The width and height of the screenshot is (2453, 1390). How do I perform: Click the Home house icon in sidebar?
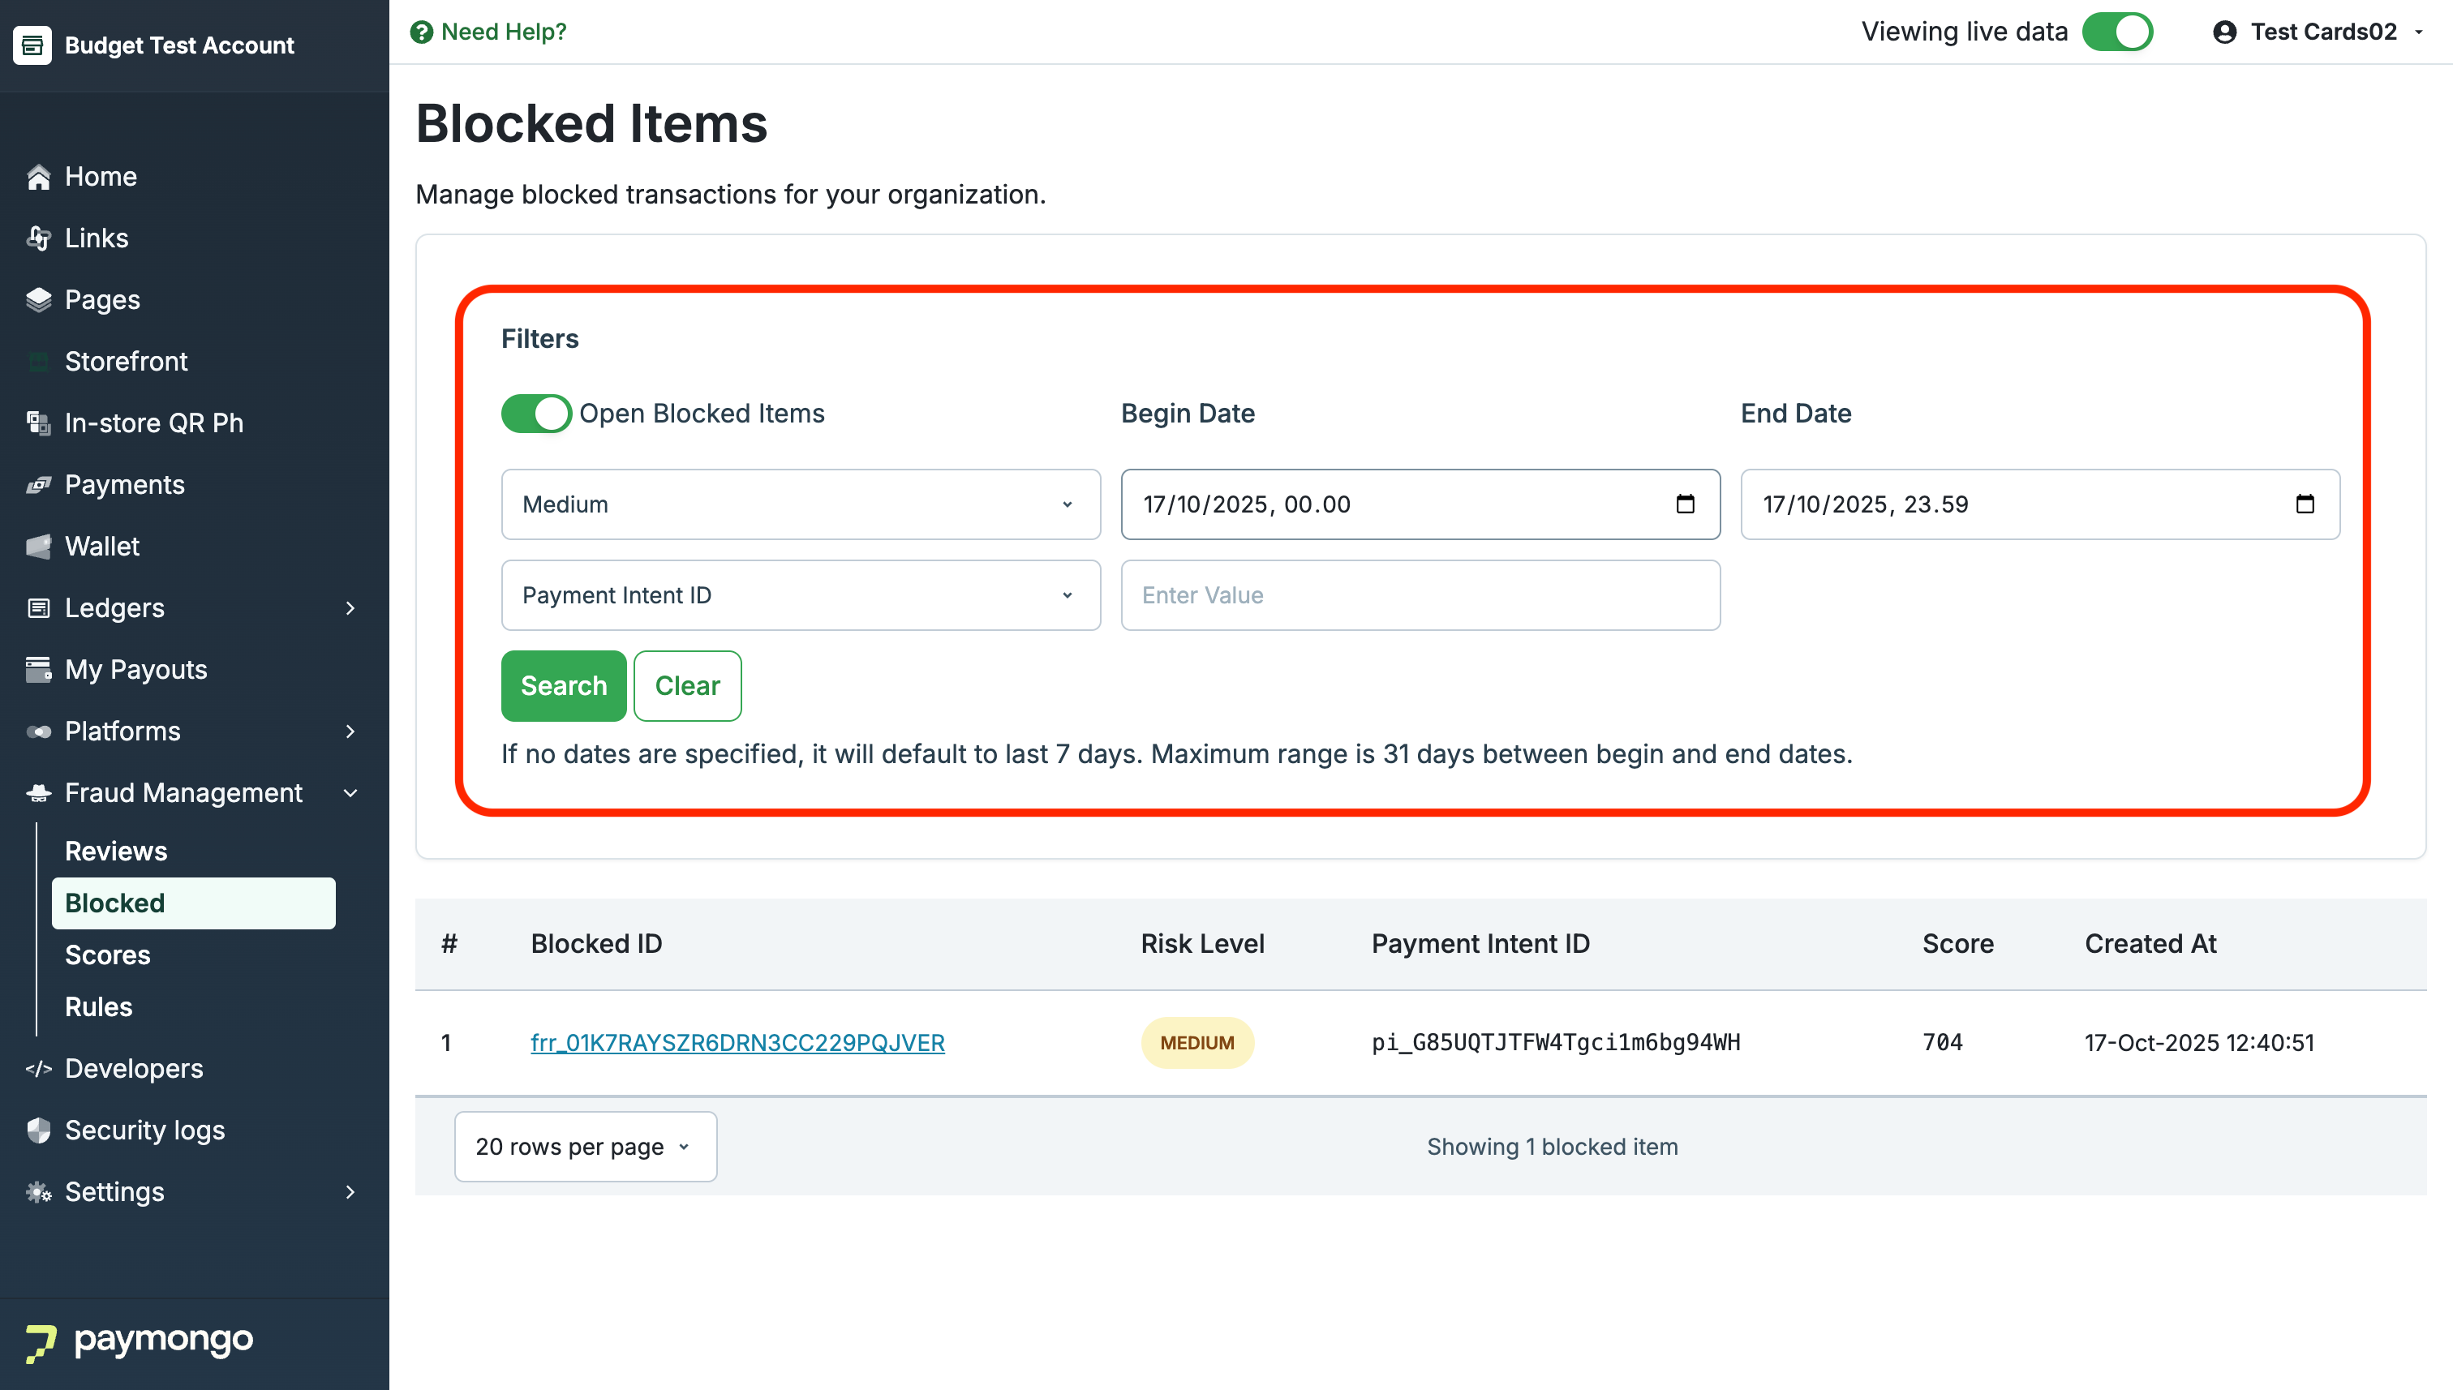[x=38, y=177]
